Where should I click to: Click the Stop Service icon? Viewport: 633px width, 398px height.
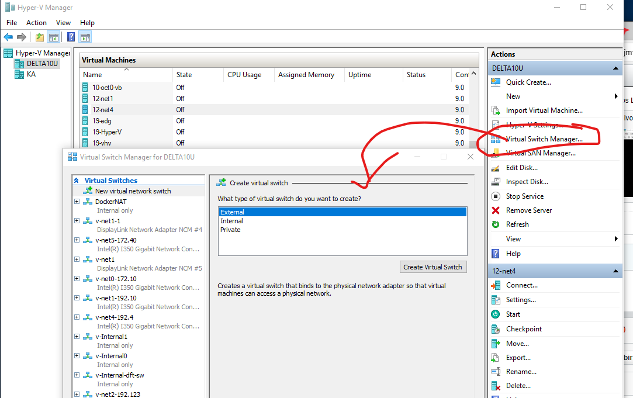[496, 196]
